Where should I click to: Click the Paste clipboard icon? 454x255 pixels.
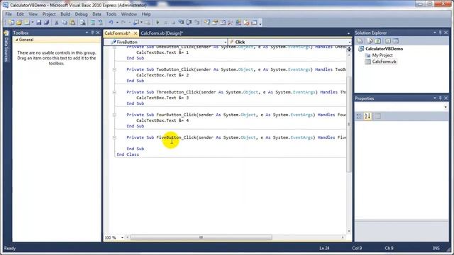pyautogui.click(x=72, y=23)
